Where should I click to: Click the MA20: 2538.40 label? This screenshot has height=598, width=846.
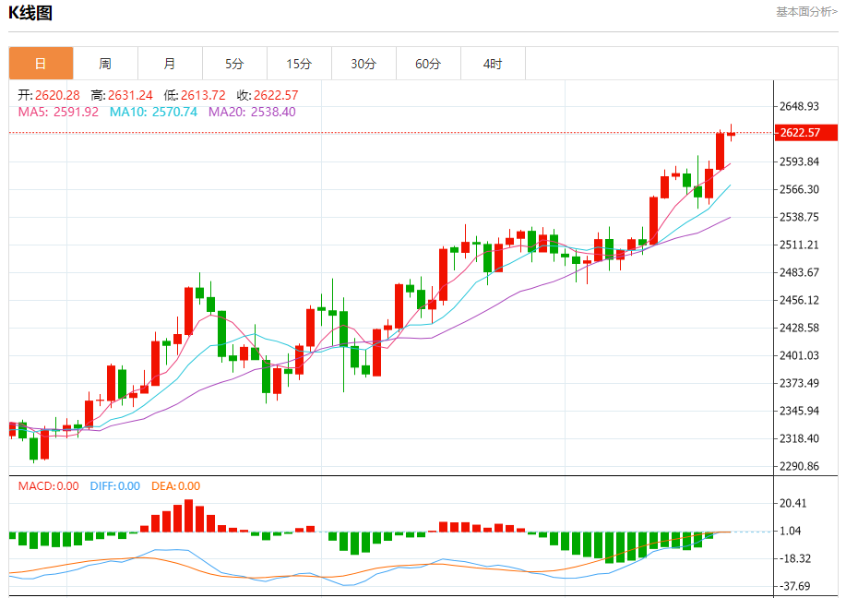click(252, 112)
